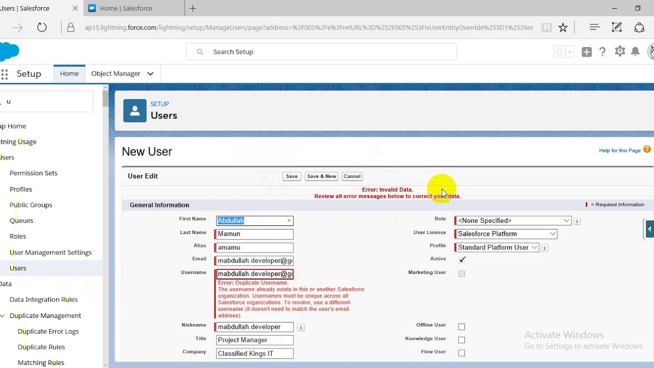Open the Setup gear icon

[x=620, y=51]
